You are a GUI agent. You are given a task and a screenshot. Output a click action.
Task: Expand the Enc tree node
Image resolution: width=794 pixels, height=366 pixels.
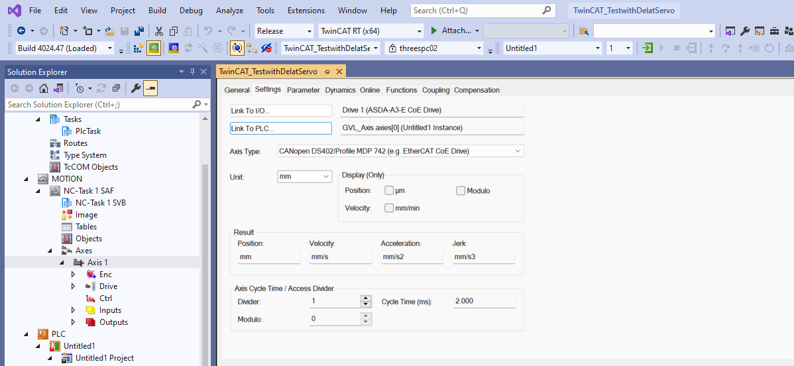(74, 274)
